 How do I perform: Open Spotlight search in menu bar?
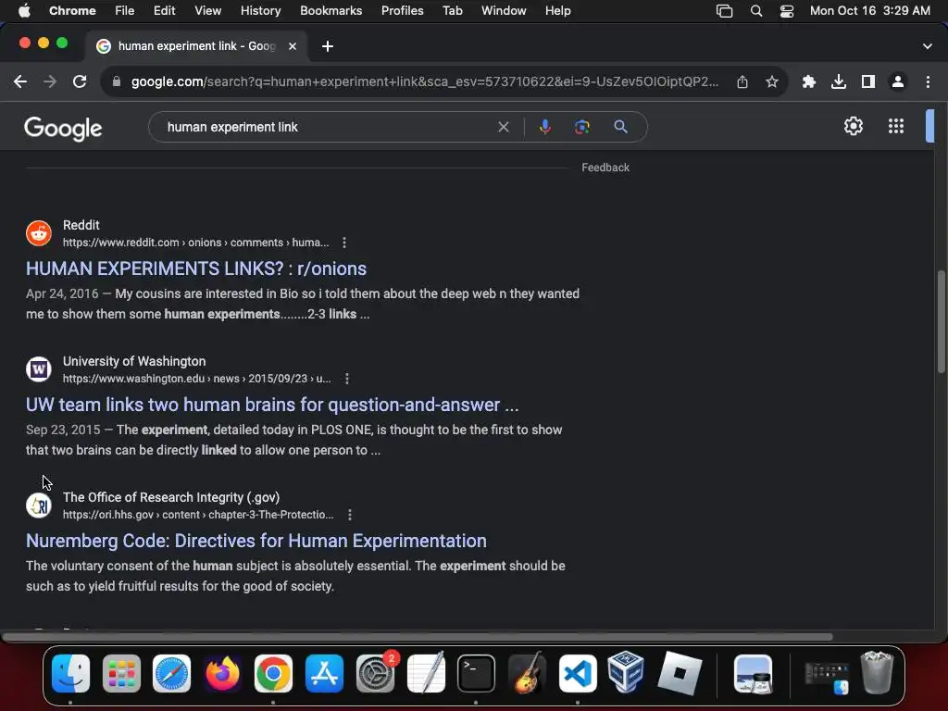tap(755, 11)
